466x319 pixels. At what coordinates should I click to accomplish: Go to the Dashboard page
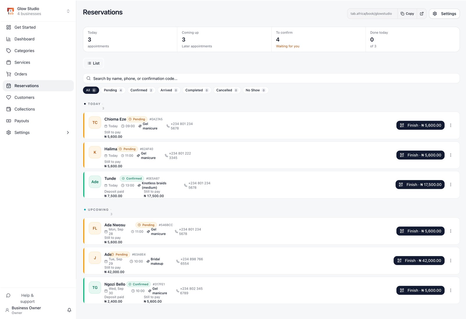pyautogui.click(x=38, y=39)
